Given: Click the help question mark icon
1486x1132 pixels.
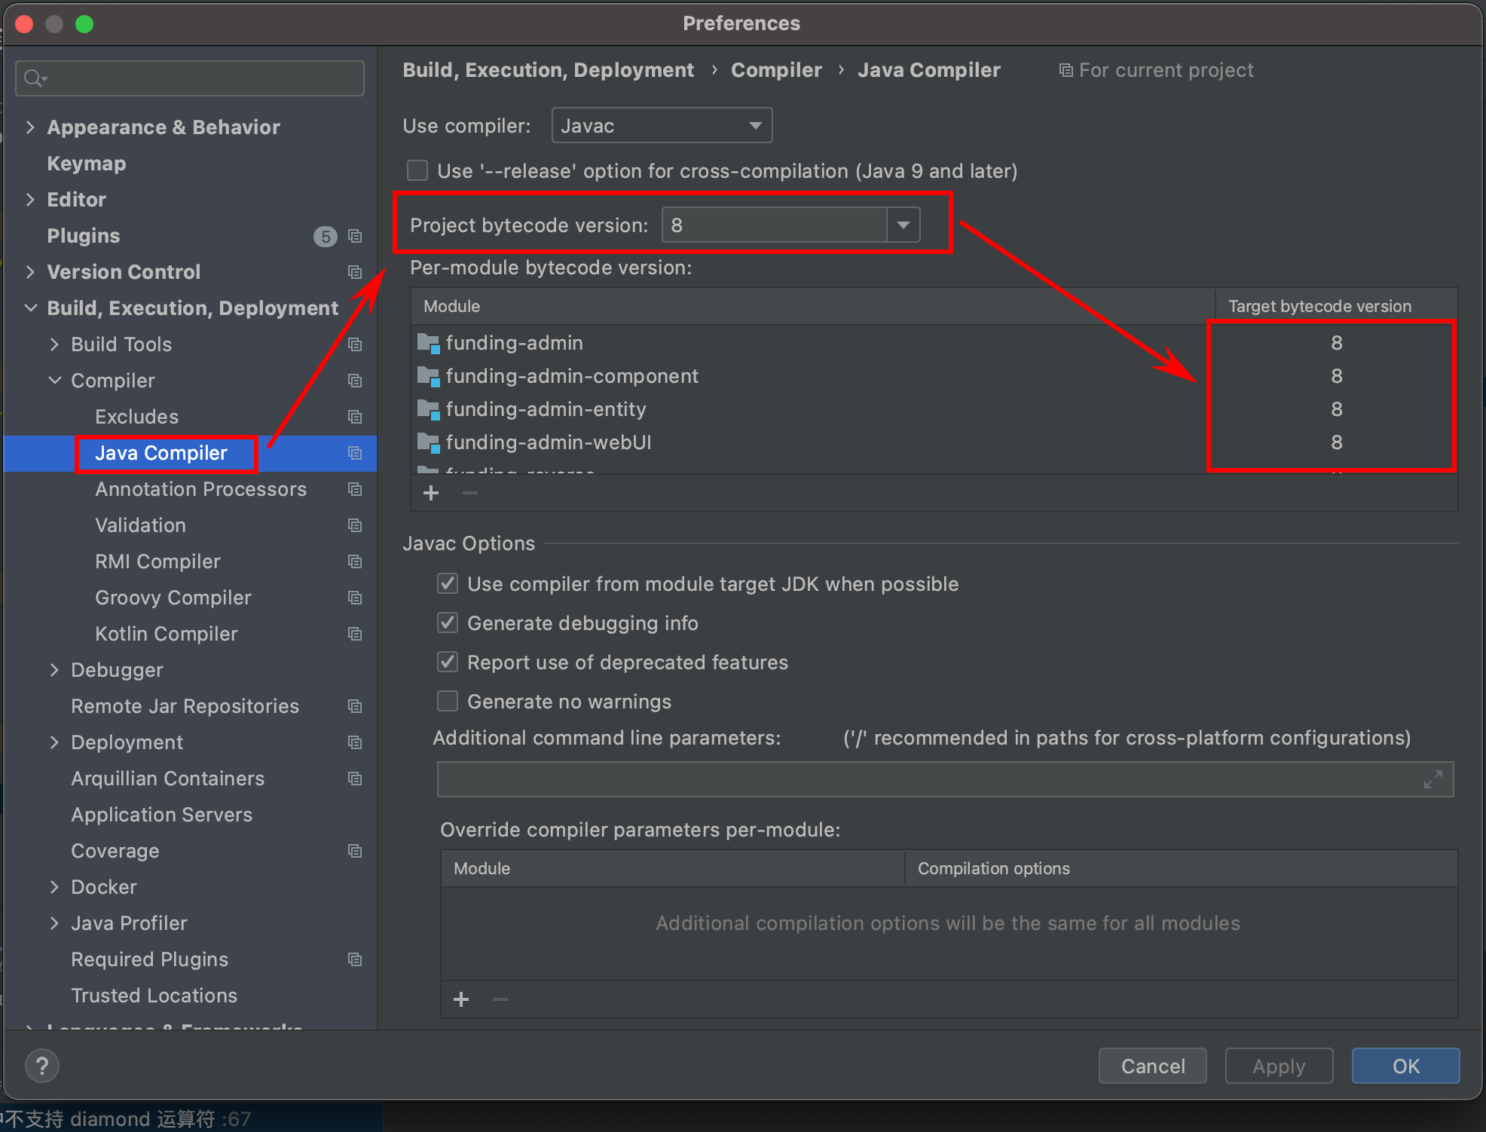Looking at the screenshot, I should [42, 1065].
